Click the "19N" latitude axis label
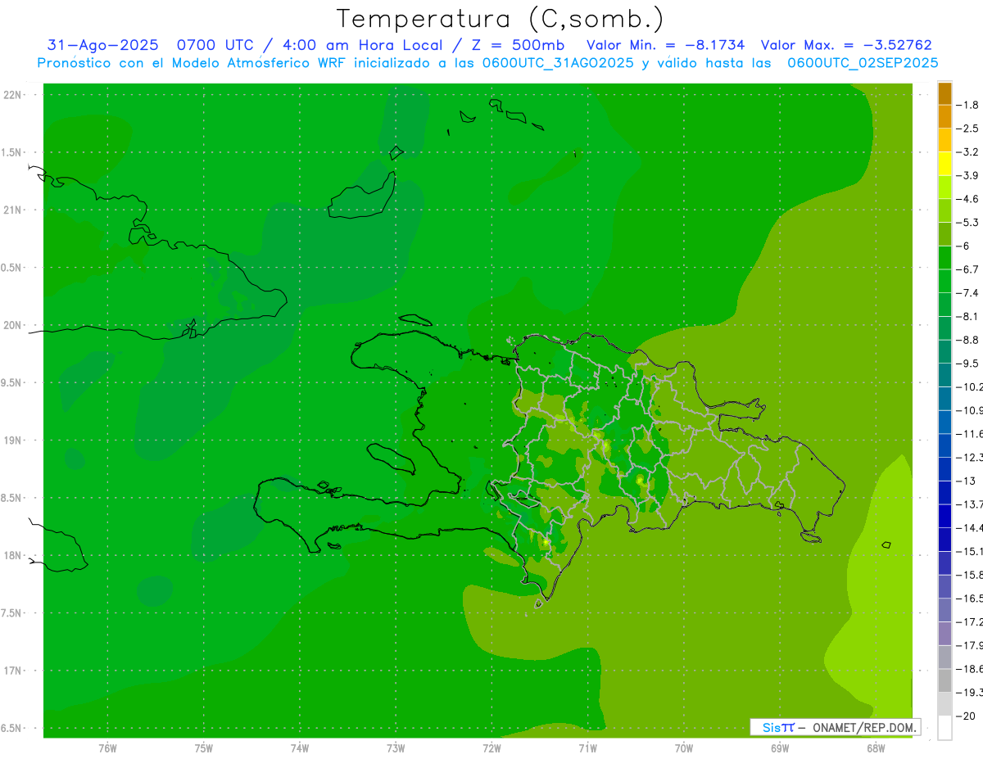 pyautogui.click(x=12, y=440)
